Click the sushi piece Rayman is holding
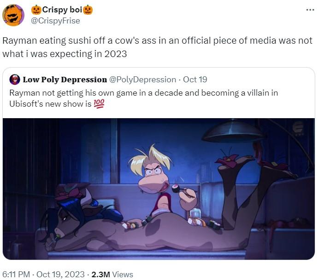318x280 pixels. point(175,188)
